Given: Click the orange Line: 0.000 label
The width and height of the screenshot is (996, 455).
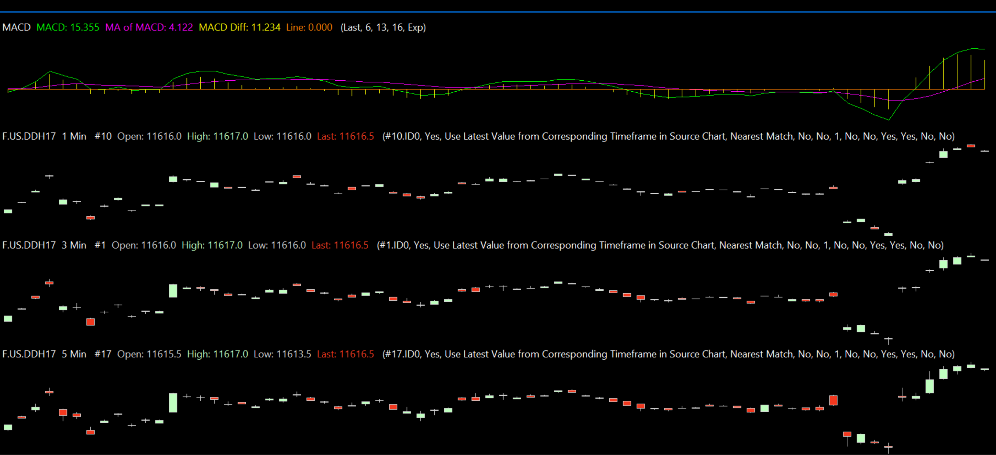Looking at the screenshot, I should coord(309,27).
